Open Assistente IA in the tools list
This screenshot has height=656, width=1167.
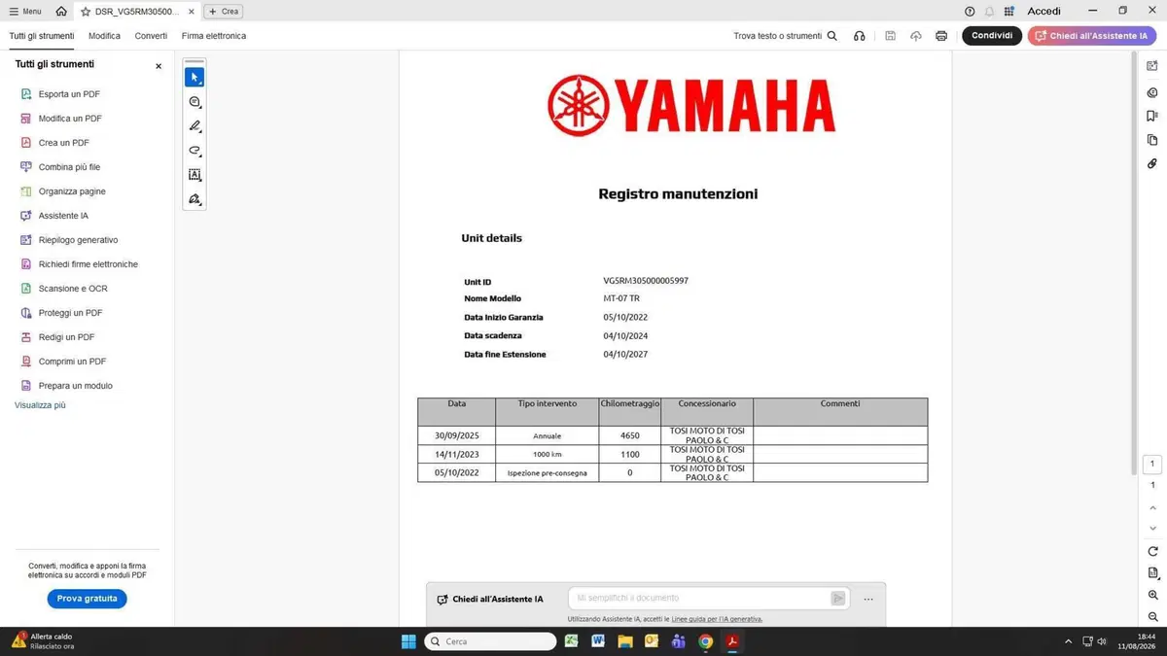pos(63,216)
